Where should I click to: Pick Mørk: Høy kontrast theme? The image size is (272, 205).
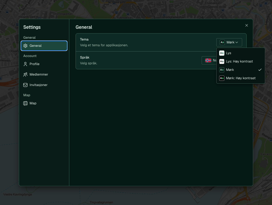click(x=241, y=78)
